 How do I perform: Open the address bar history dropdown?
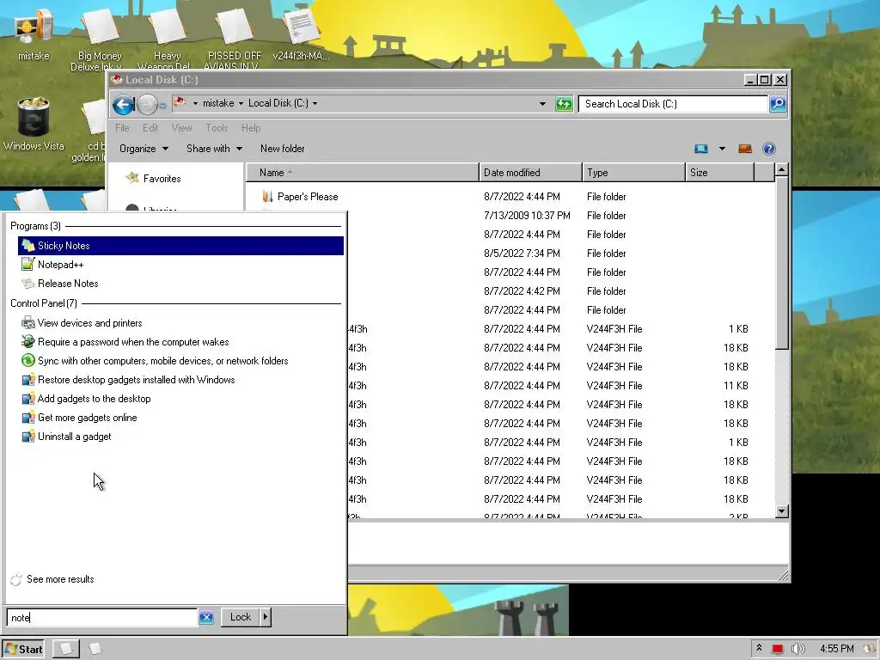[x=542, y=104]
